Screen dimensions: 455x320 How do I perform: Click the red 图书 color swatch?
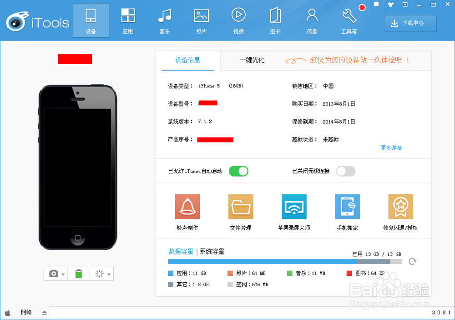(x=349, y=273)
